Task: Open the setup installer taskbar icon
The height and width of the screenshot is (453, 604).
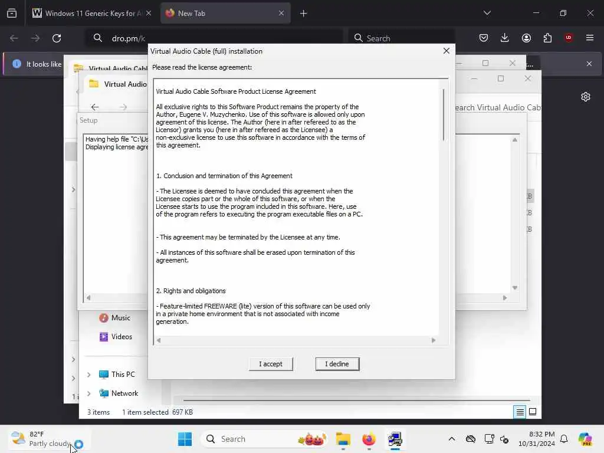Action: click(395, 439)
